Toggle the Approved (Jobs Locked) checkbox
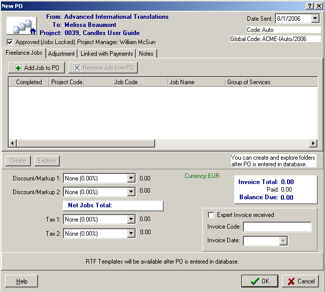The height and width of the screenshot is (292, 325). [x=10, y=42]
